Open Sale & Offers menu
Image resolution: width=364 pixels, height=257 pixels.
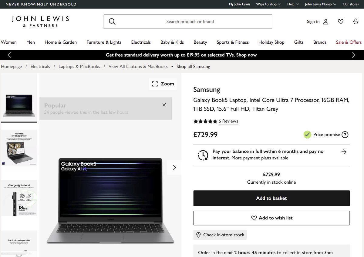click(349, 42)
